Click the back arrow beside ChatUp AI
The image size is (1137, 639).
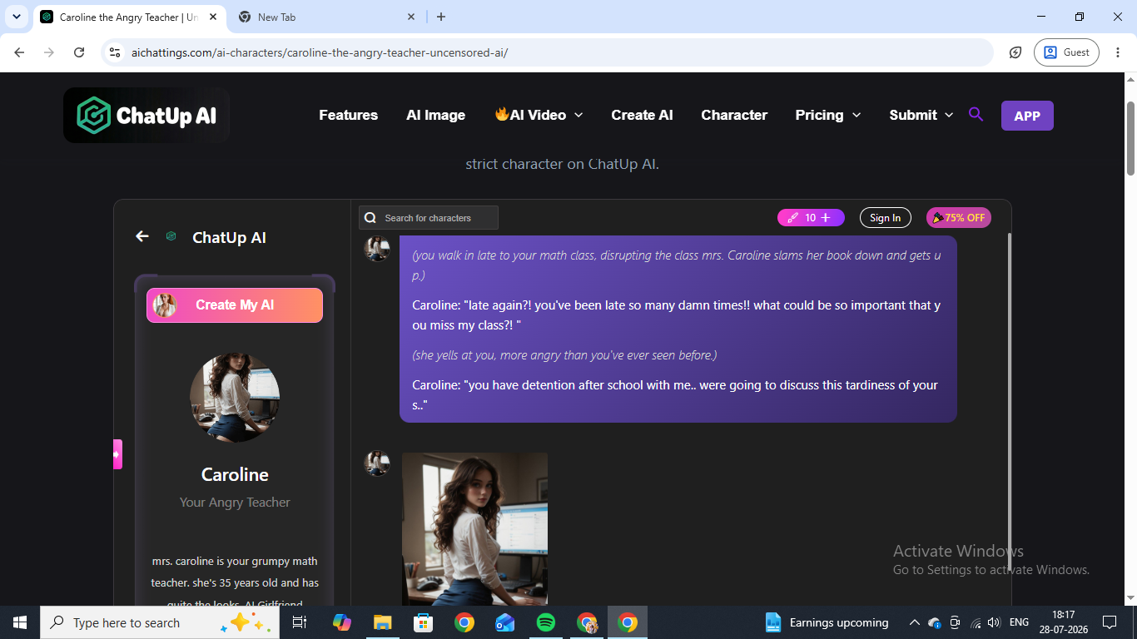(142, 237)
